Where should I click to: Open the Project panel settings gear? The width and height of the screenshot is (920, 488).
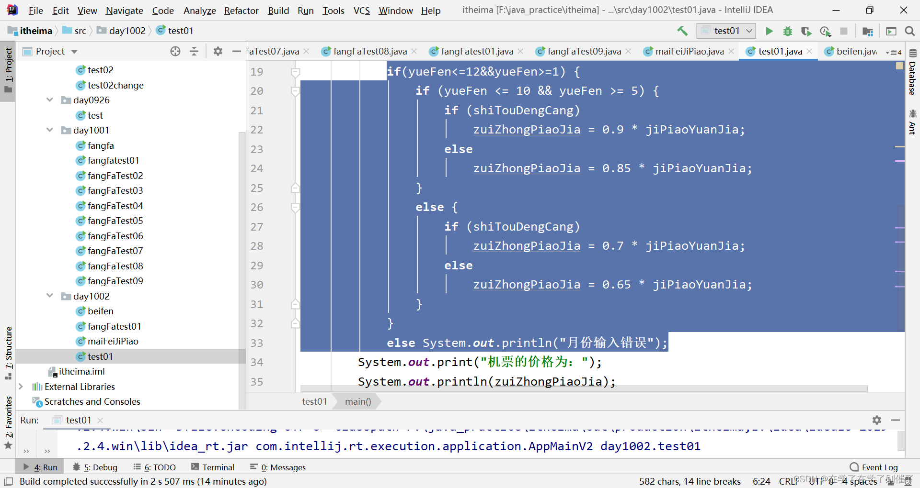click(218, 51)
